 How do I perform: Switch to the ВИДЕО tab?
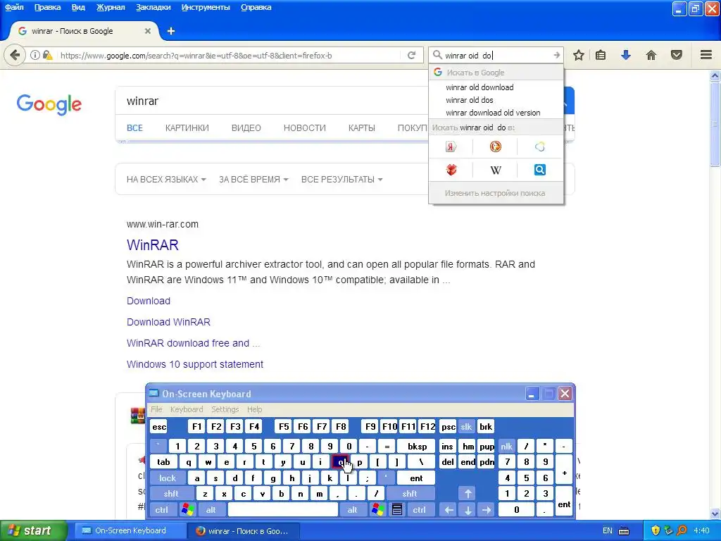246,128
